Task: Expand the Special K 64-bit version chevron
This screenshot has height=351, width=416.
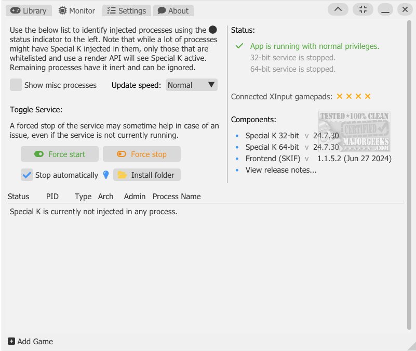Action: tap(306, 147)
